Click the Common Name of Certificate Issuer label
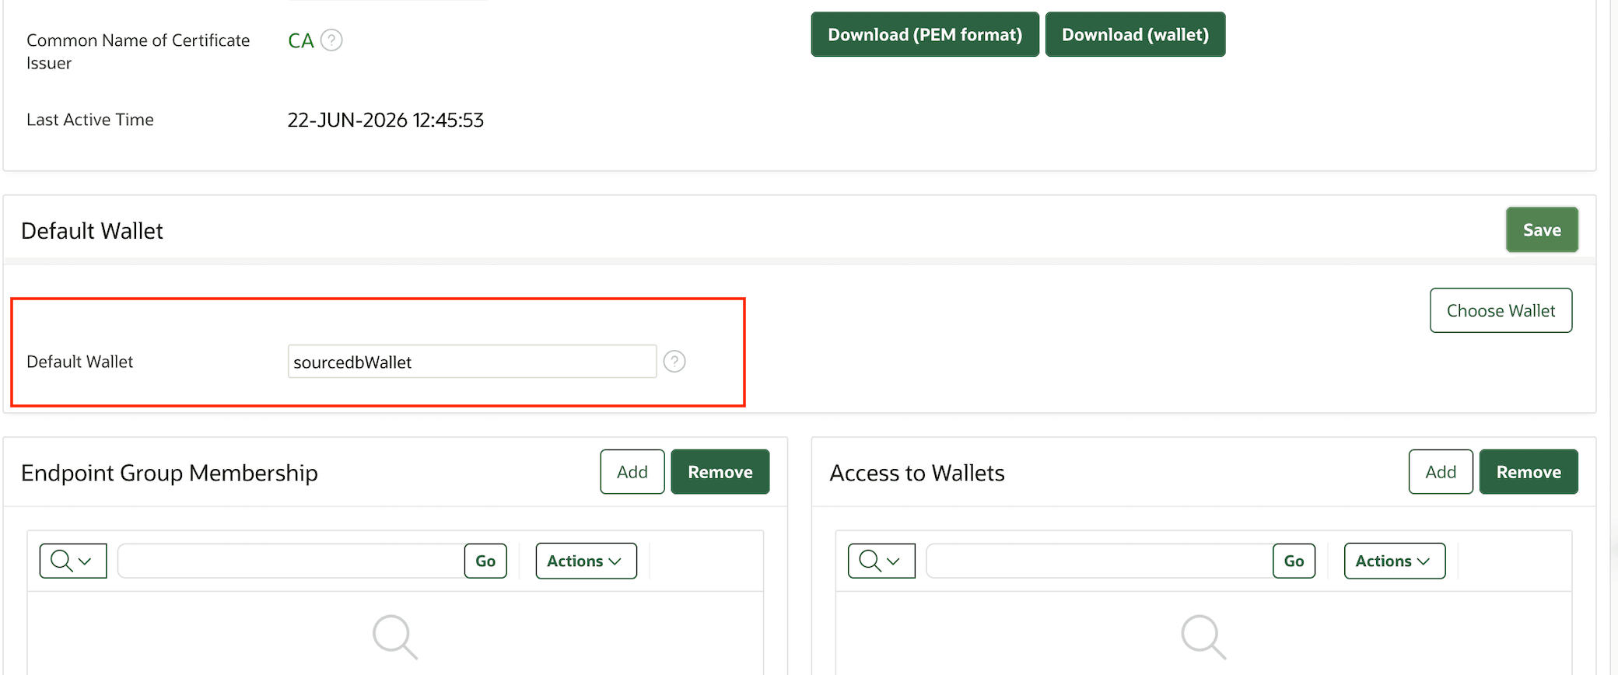 click(138, 51)
